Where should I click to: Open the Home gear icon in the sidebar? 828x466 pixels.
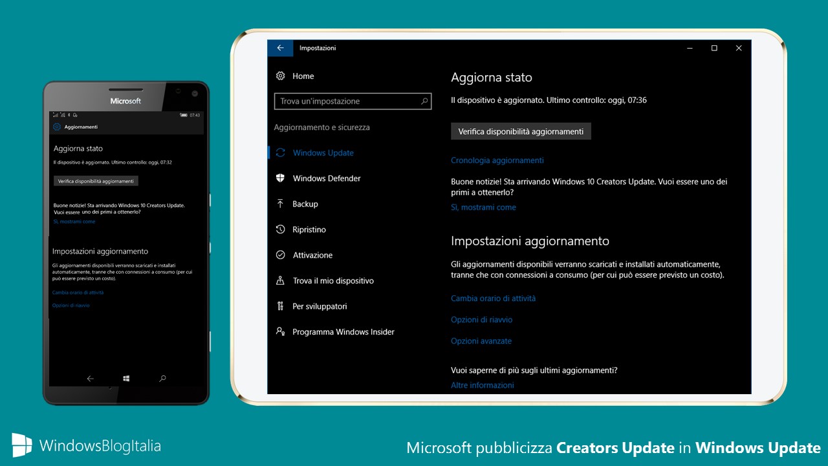pyautogui.click(x=280, y=76)
